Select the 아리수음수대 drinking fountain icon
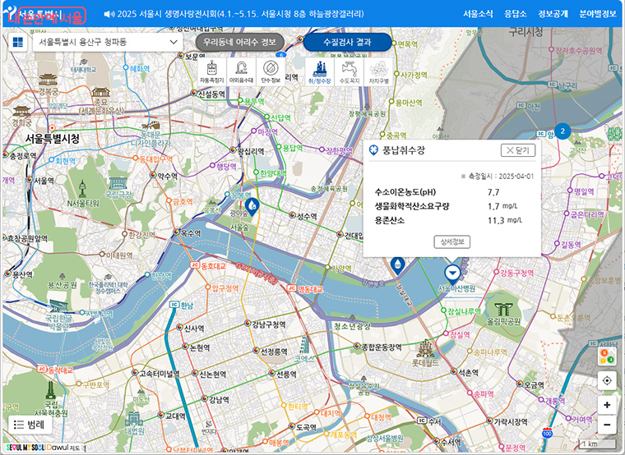625x455 pixels. (x=240, y=71)
